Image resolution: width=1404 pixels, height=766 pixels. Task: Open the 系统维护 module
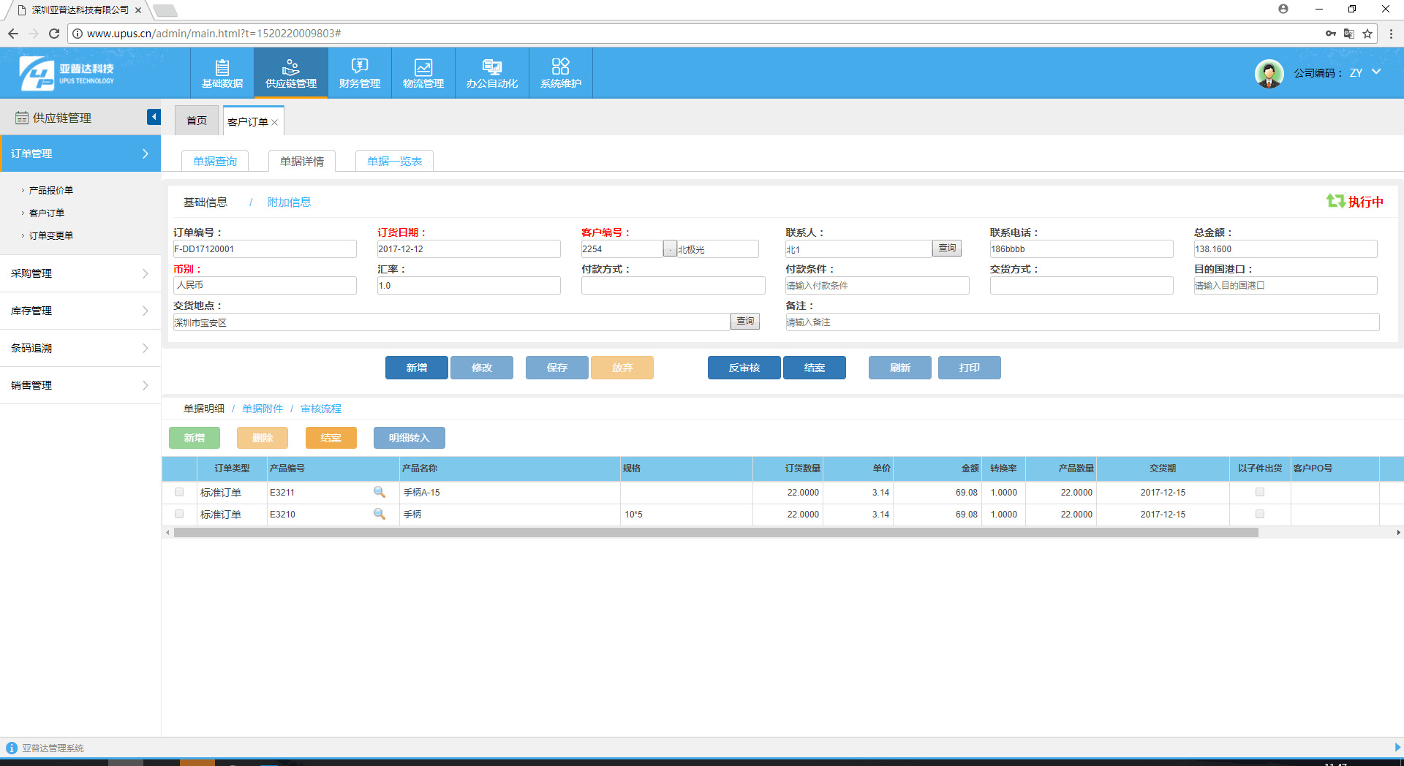point(560,72)
